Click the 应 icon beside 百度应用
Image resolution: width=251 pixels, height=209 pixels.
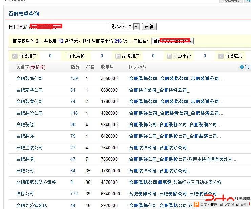[221, 56]
